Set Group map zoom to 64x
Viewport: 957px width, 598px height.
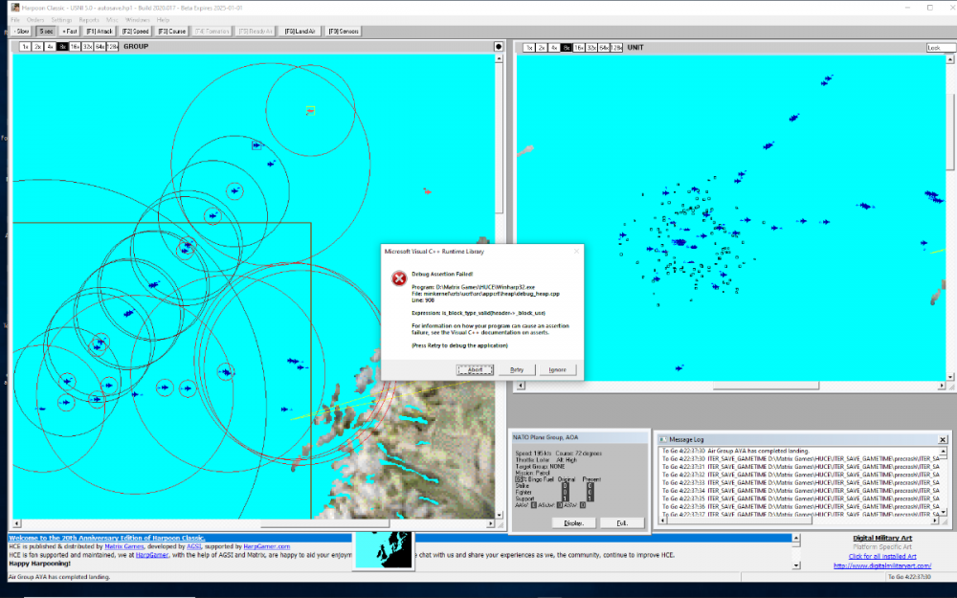100,46
